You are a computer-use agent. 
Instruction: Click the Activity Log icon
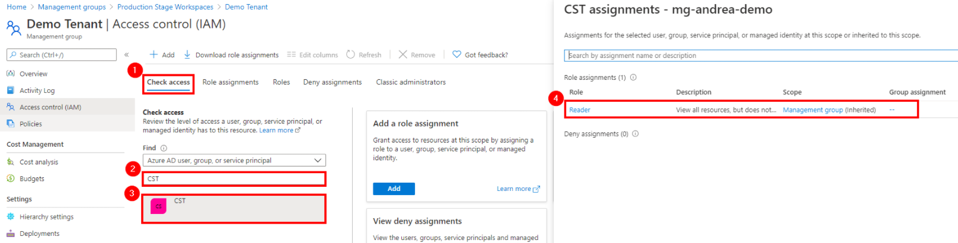tap(11, 90)
